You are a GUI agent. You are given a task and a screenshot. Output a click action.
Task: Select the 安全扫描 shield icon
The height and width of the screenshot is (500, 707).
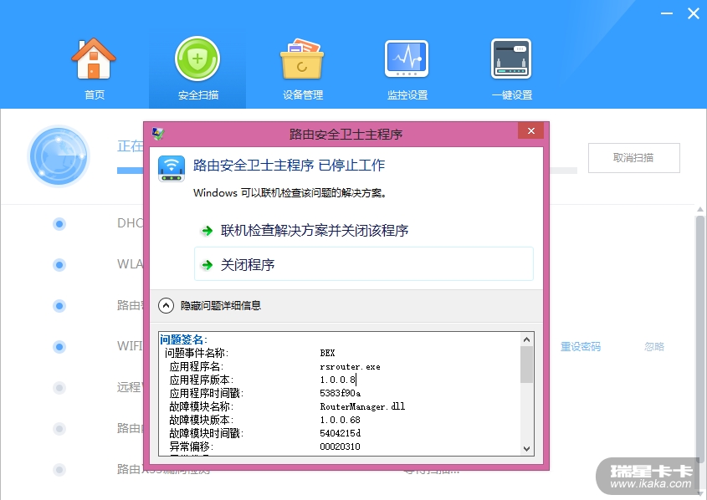(197, 59)
